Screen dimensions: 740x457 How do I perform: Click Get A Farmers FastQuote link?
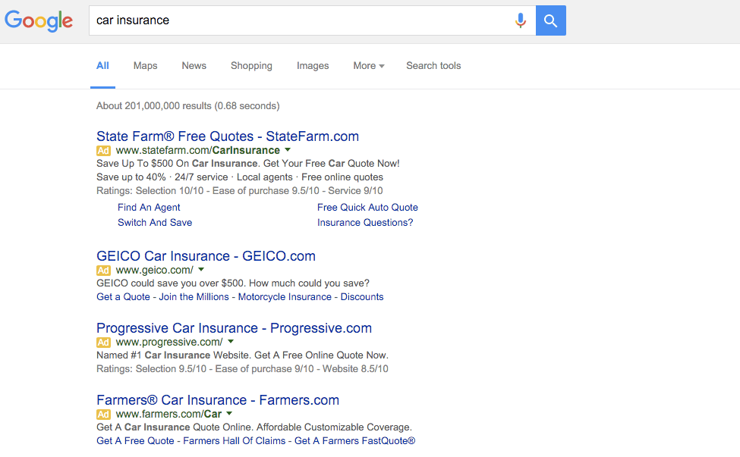355,441
